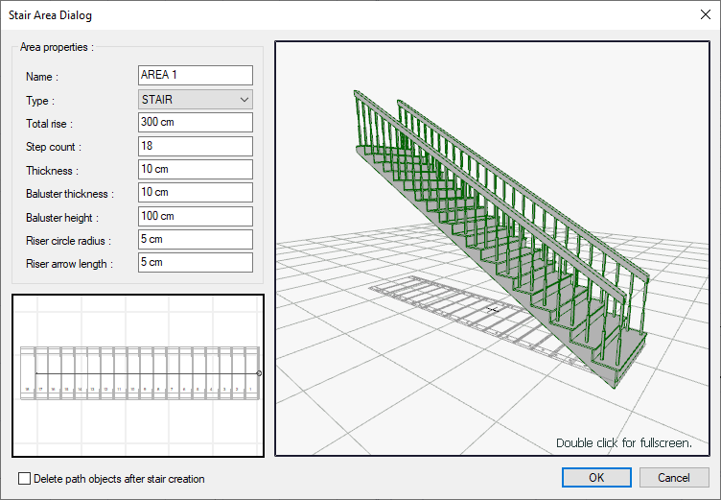Click the path start point at the plan's left end
This screenshot has height=500, width=721.
pos(35,372)
